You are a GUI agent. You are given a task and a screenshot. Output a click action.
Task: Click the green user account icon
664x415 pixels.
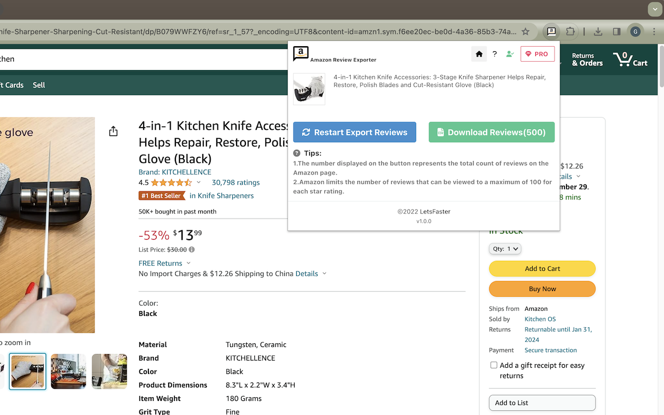coord(510,53)
